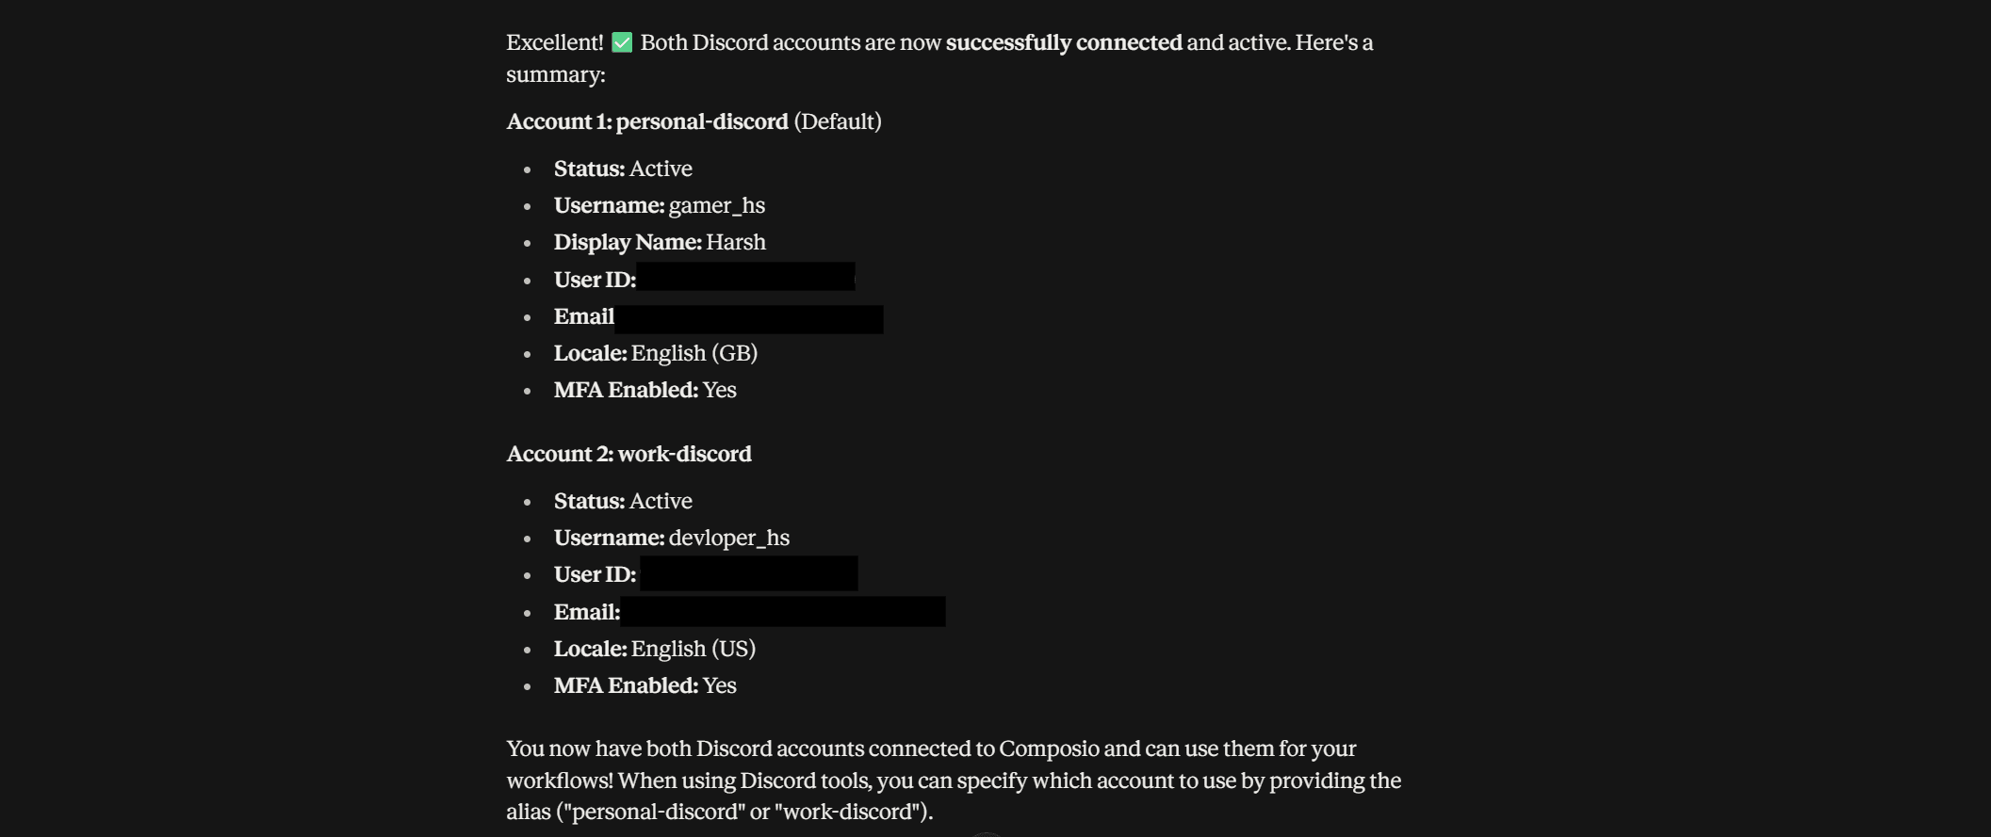Click the redacted Email under work-discord
1991x837 pixels.
[x=783, y=611]
